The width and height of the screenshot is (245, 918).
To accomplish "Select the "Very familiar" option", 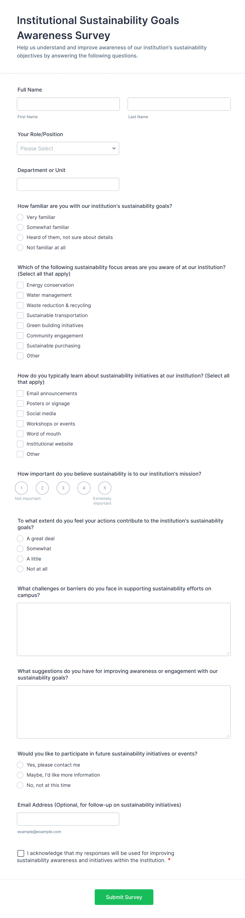I will pyautogui.click(x=20, y=217).
